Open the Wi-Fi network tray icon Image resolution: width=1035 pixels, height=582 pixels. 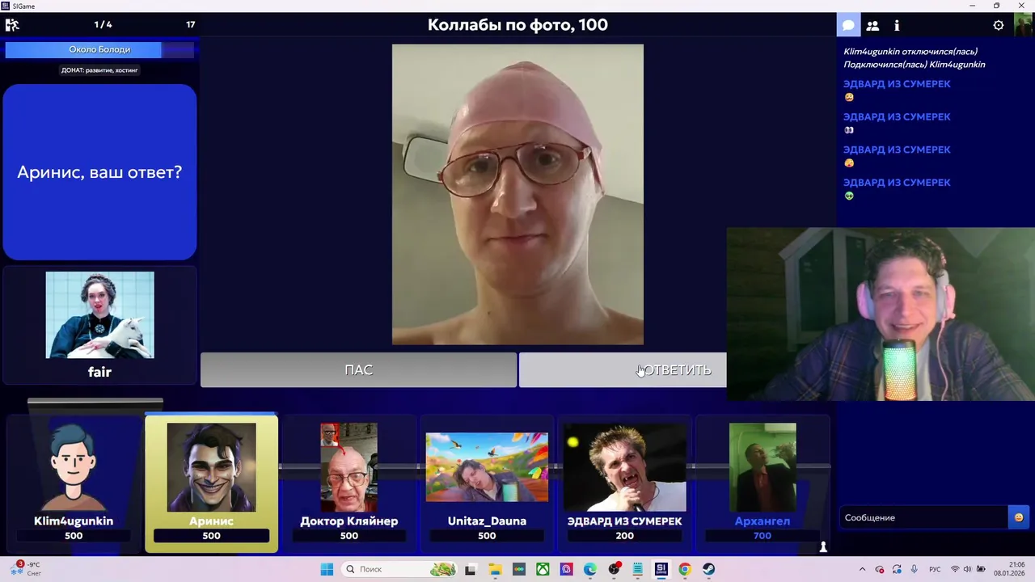point(955,569)
